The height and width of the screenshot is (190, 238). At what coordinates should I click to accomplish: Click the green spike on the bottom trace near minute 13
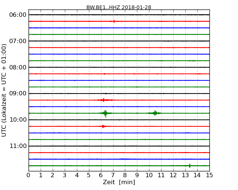190,166
